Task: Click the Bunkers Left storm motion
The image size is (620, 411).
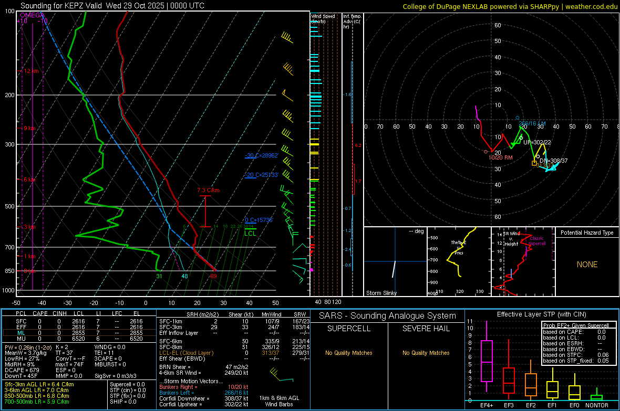Action: pyautogui.click(x=204, y=393)
